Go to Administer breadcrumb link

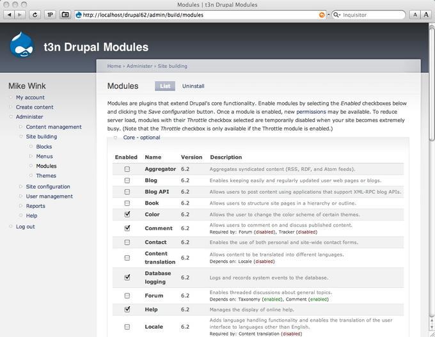tap(139, 66)
